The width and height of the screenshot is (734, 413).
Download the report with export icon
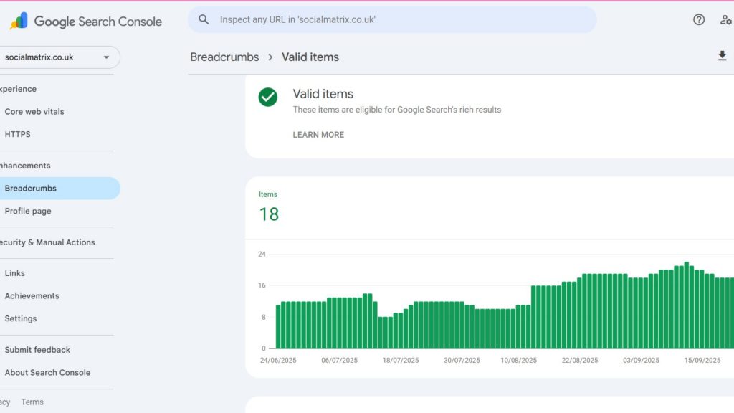coord(722,56)
